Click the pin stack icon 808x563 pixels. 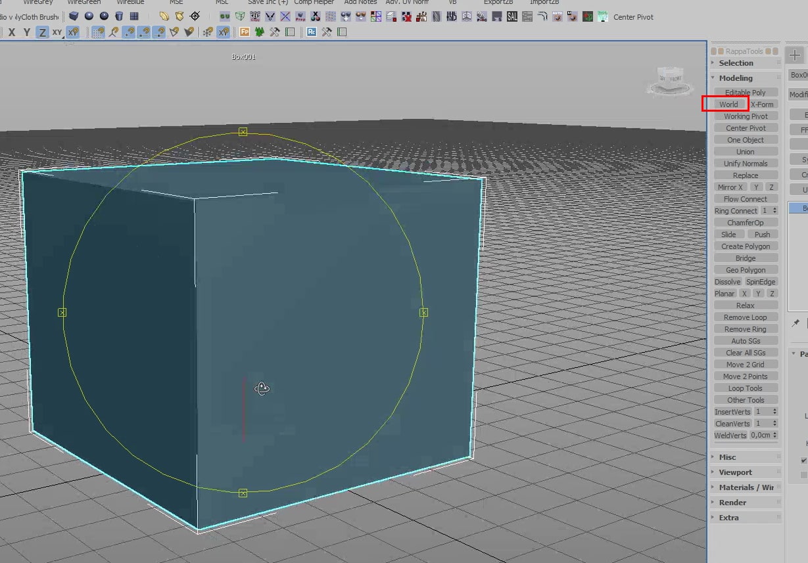coord(796,323)
